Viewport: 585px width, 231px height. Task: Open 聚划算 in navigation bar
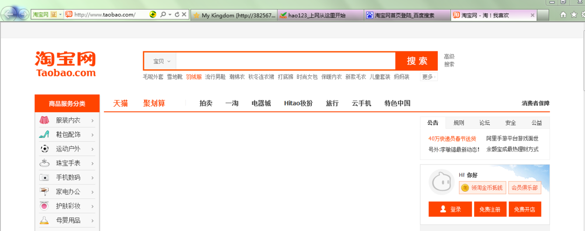point(154,103)
